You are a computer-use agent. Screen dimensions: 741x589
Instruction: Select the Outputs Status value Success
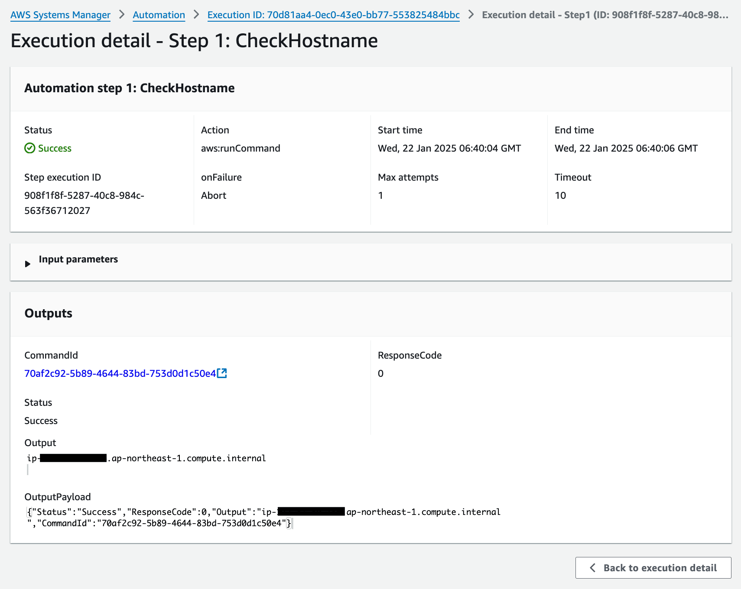[x=41, y=421]
